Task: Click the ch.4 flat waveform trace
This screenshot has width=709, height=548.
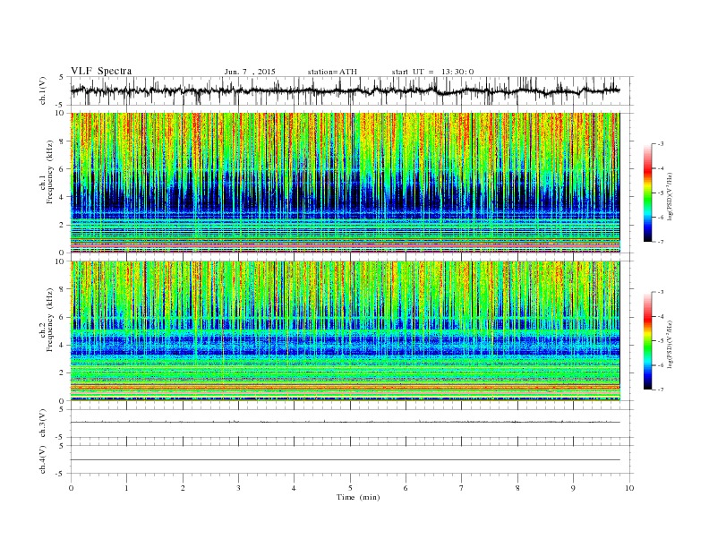Action: (x=345, y=460)
